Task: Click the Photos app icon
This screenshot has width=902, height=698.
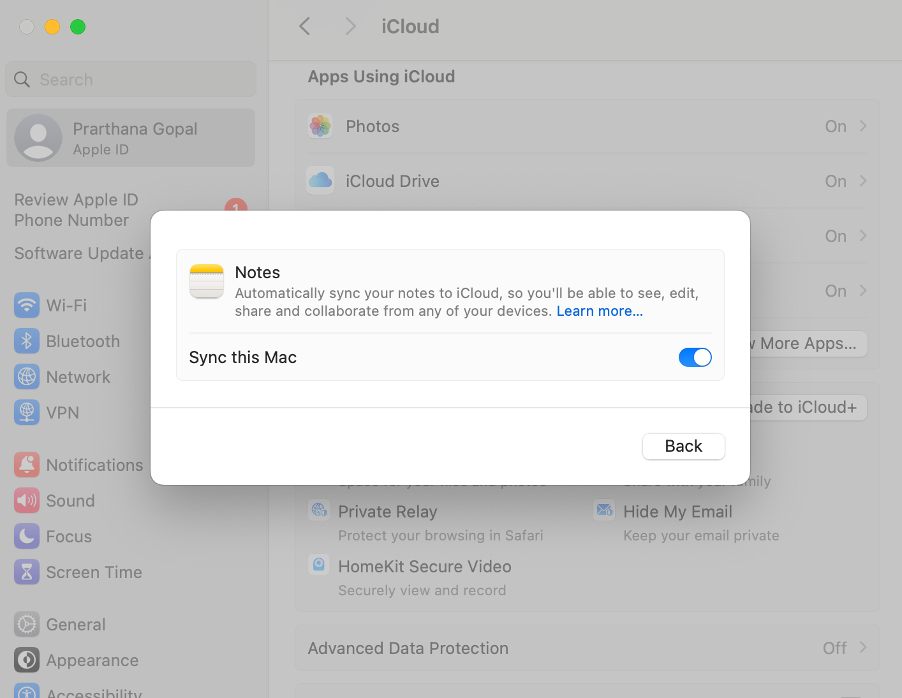Action: tap(320, 126)
